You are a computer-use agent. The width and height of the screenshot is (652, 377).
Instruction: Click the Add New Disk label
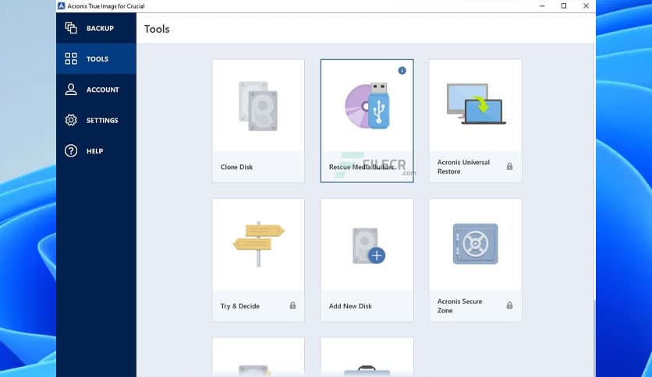350,306
